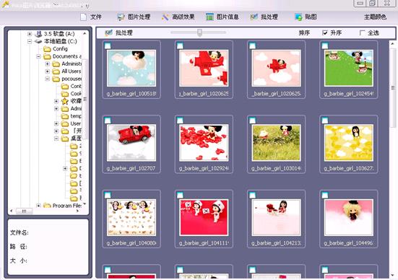398x280 pixels.
Task: Select the Config folder icon
Action: pyautogui.click(x=47, y=49)
